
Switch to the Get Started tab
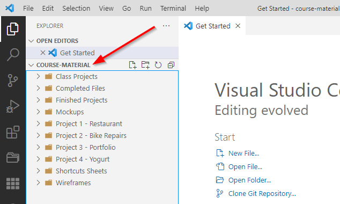212,26
